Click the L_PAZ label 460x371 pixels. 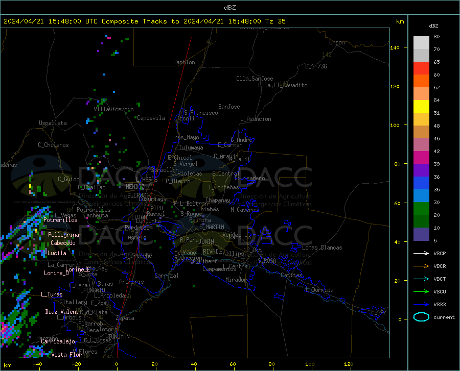pyautogui.click(x=379, y=312)
